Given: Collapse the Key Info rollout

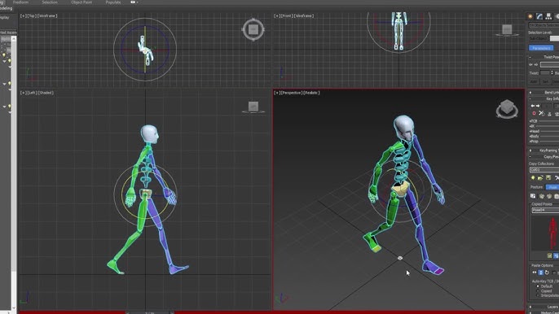Looking at the screenshot, I should (530, 98).
